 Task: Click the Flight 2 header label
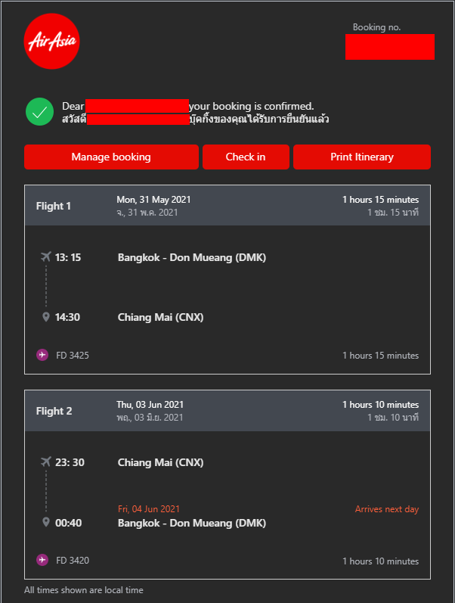(54, 411)
